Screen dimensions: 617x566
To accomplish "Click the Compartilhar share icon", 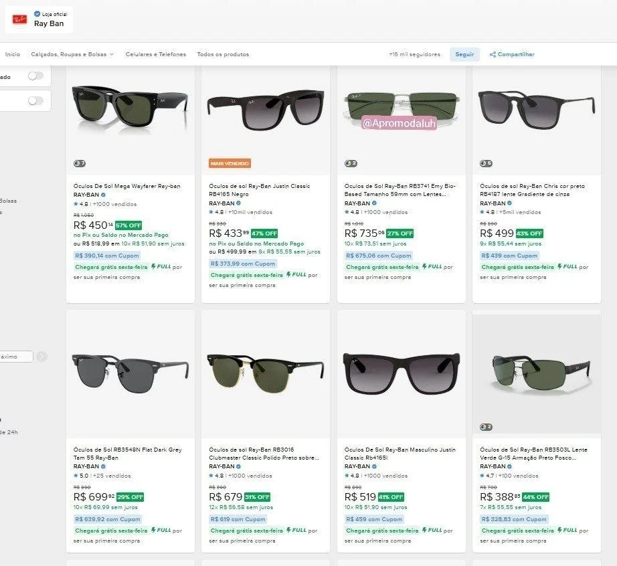I will [493, 54].
